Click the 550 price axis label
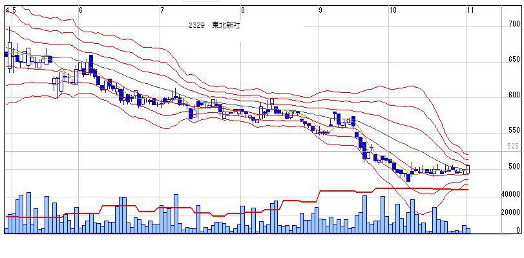Image resolution: width=524 pixels, height=258 pixels. (x=514, y=130)
